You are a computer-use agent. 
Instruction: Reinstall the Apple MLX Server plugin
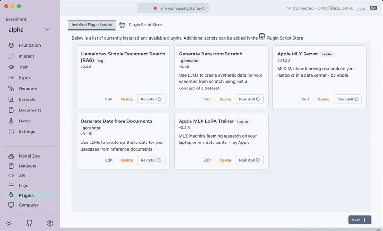point(348,99)
